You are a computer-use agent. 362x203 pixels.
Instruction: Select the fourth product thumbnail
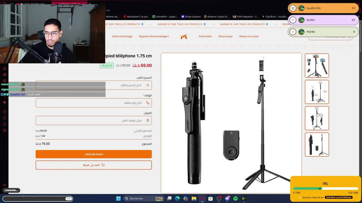tap(317, 145)
